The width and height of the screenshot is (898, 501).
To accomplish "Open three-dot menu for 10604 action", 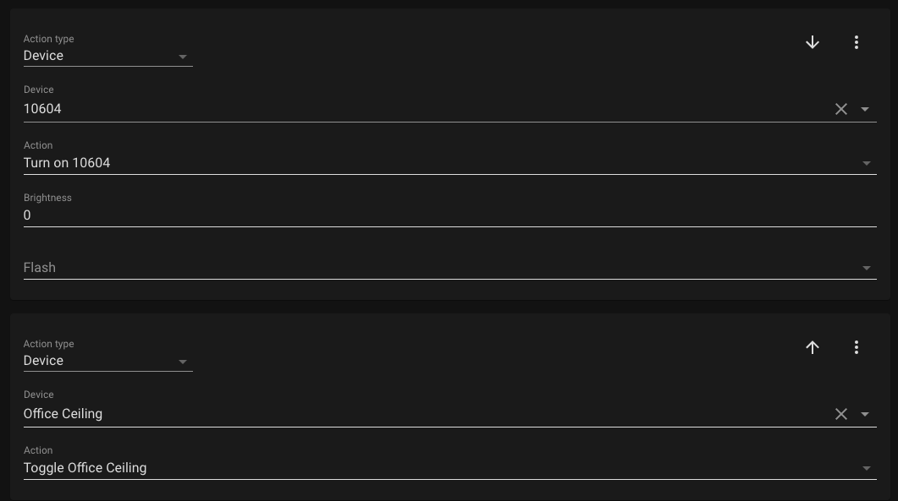I will pyautogui.click(x=857, y=42).
